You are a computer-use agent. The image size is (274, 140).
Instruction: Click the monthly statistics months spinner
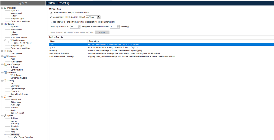coord(118,27)
